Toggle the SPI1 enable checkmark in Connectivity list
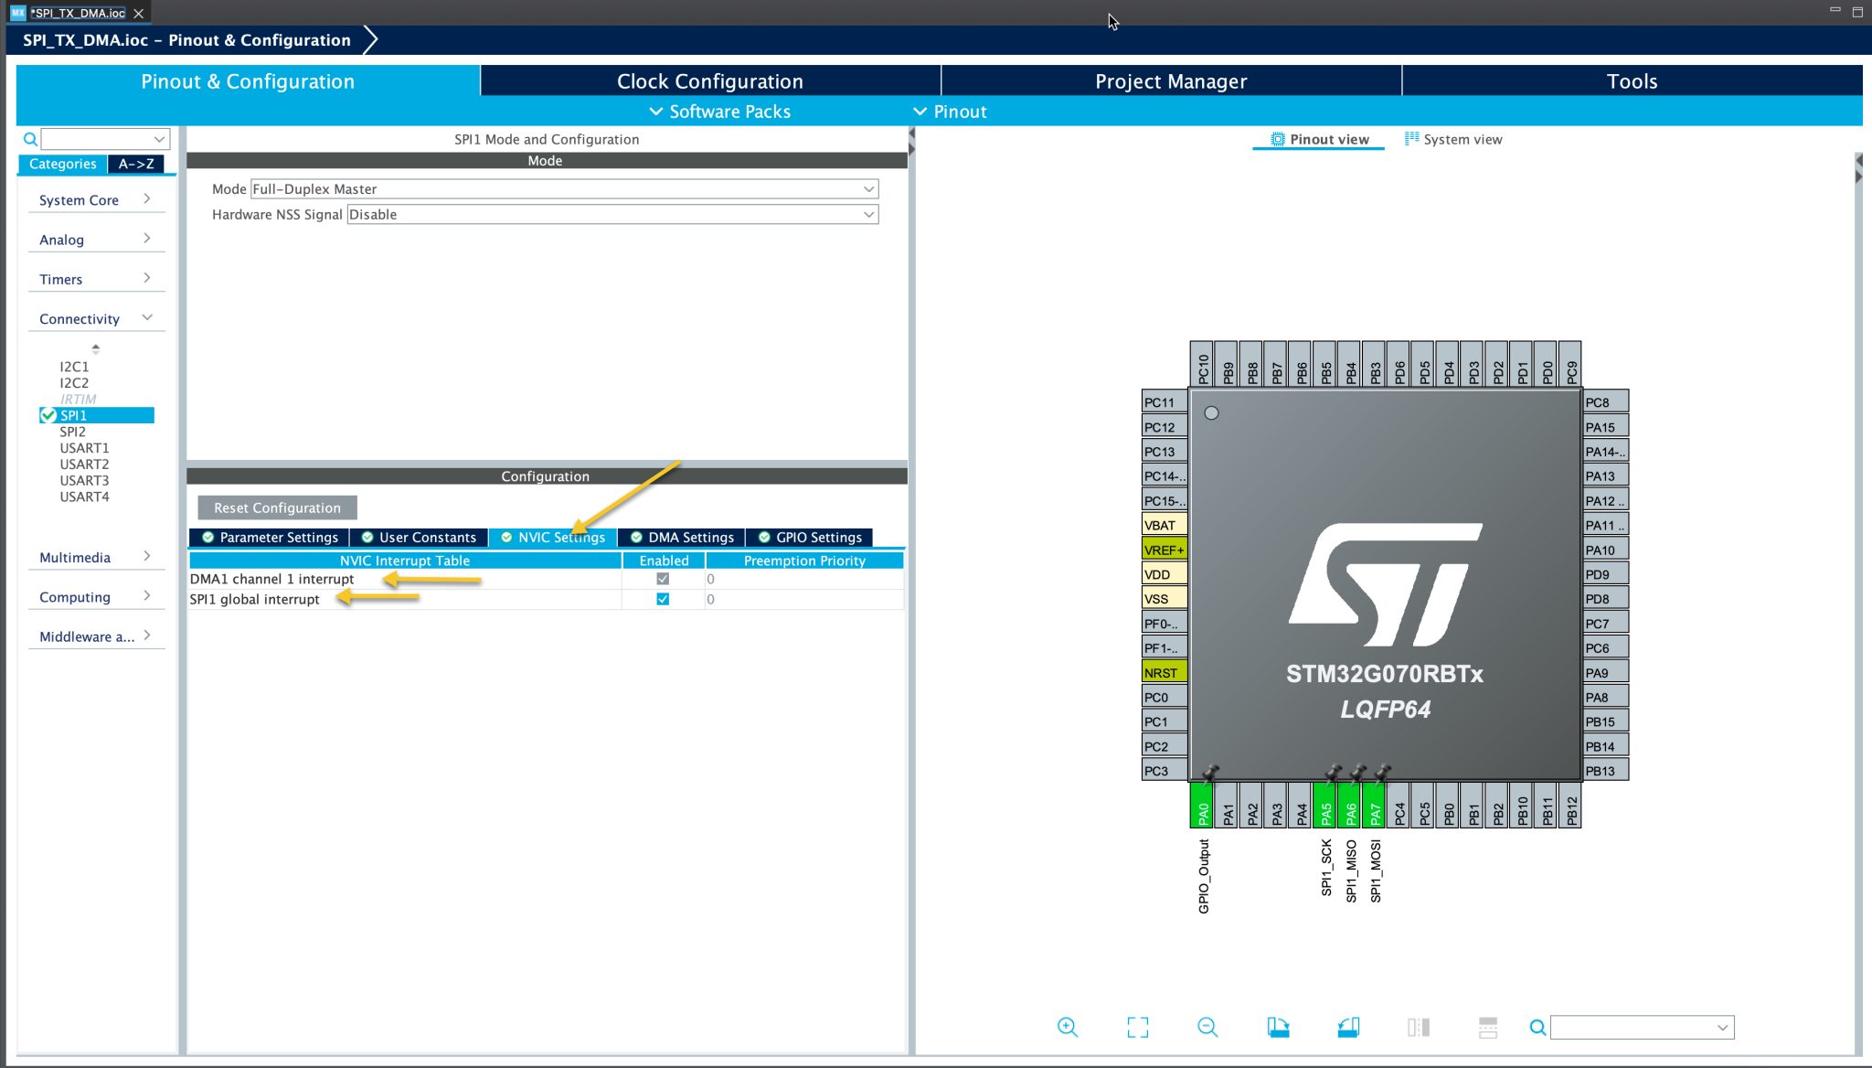Screen dimensions: 1872x1068 [49, 414]
